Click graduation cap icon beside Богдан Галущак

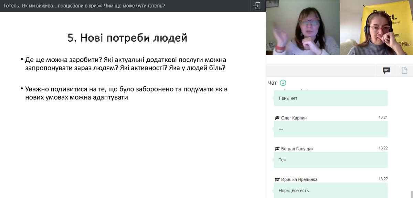[x=277, y=149]
